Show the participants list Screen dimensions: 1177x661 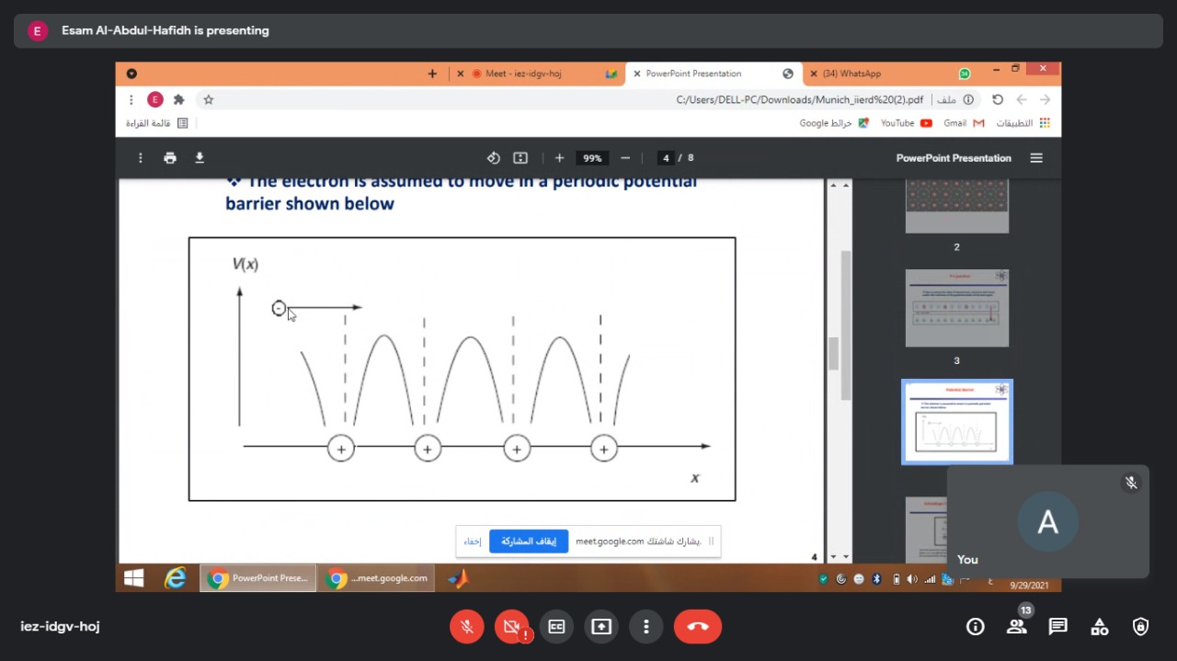[1016, 627]
